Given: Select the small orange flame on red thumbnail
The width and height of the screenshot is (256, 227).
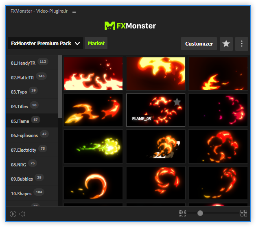Looking at the screenshot, I should point(218,74).
